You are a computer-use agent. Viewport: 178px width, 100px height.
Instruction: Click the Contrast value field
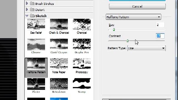(x=160, y=36)
